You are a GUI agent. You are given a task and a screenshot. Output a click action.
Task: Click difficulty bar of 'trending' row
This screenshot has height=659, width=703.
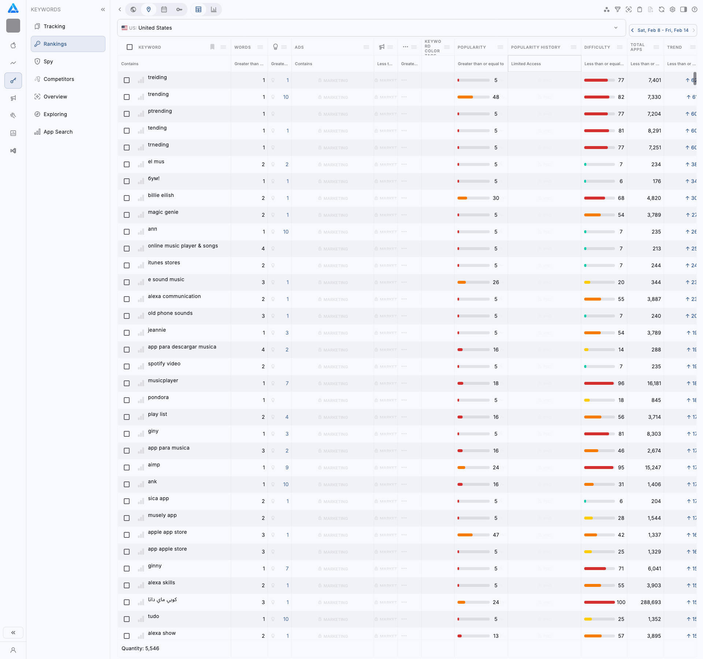coord(599,97)
